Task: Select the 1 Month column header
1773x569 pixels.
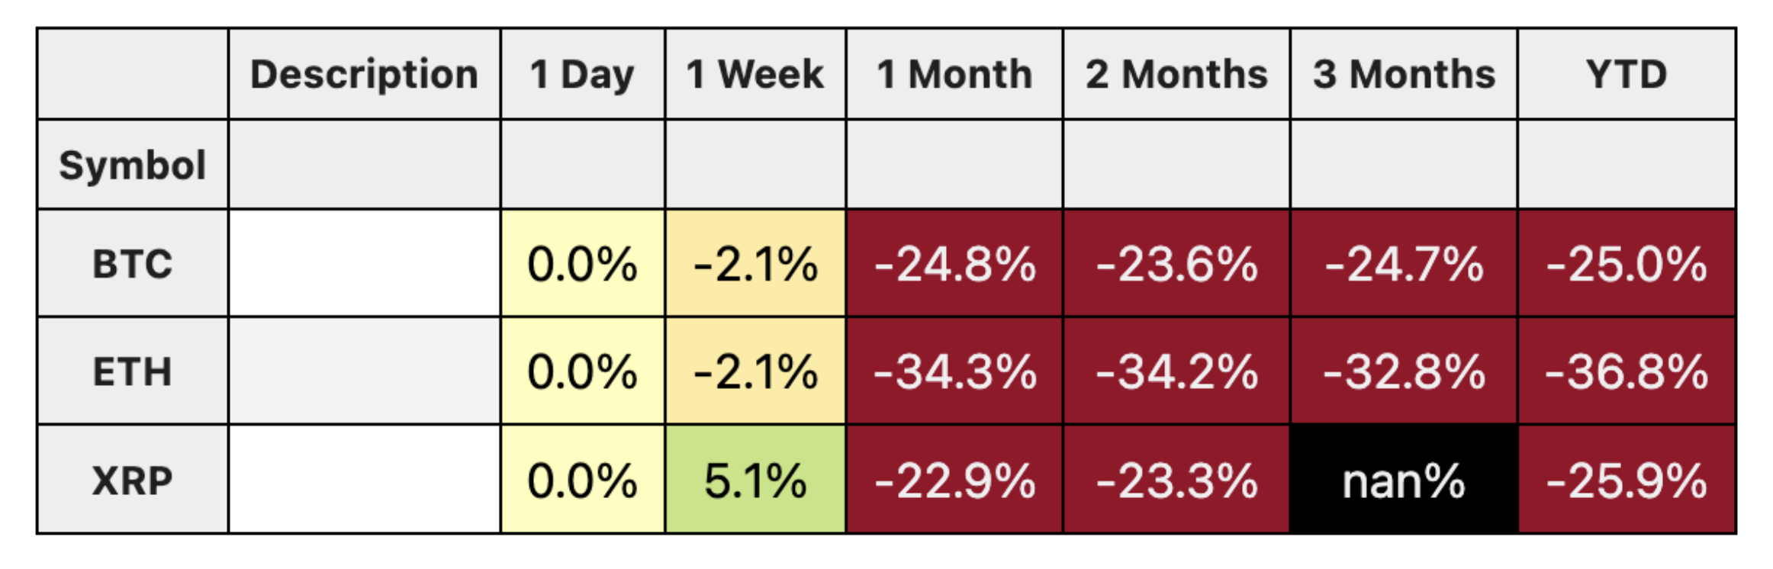Action: tap(954, 75)
